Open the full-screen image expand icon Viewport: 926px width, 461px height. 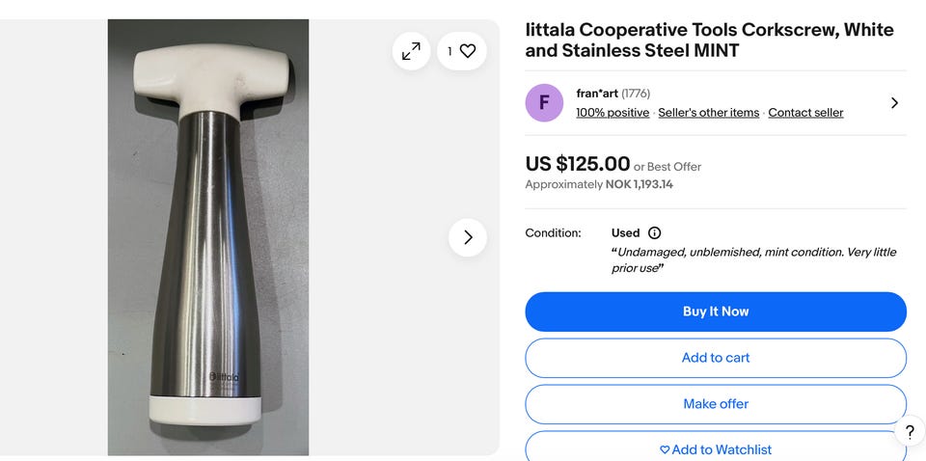click(x=411, y=51)
